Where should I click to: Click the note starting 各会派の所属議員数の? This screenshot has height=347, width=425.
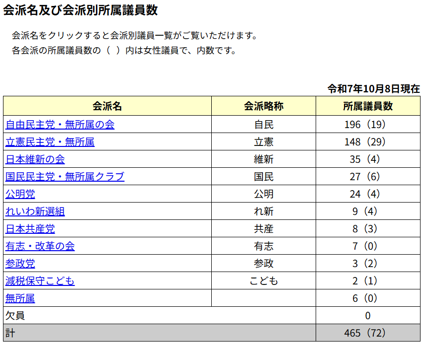tap(124, 50)
